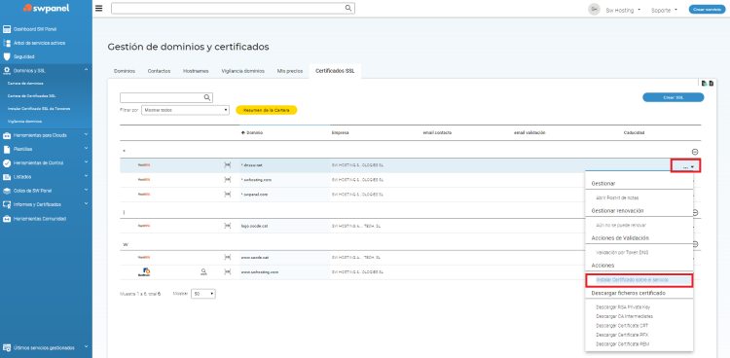This screenshot has width=730, height=358.
Task: Click the web magnifier icon in www.swhosting.com row
Action: pyautogui.click(x=203, y=271)
